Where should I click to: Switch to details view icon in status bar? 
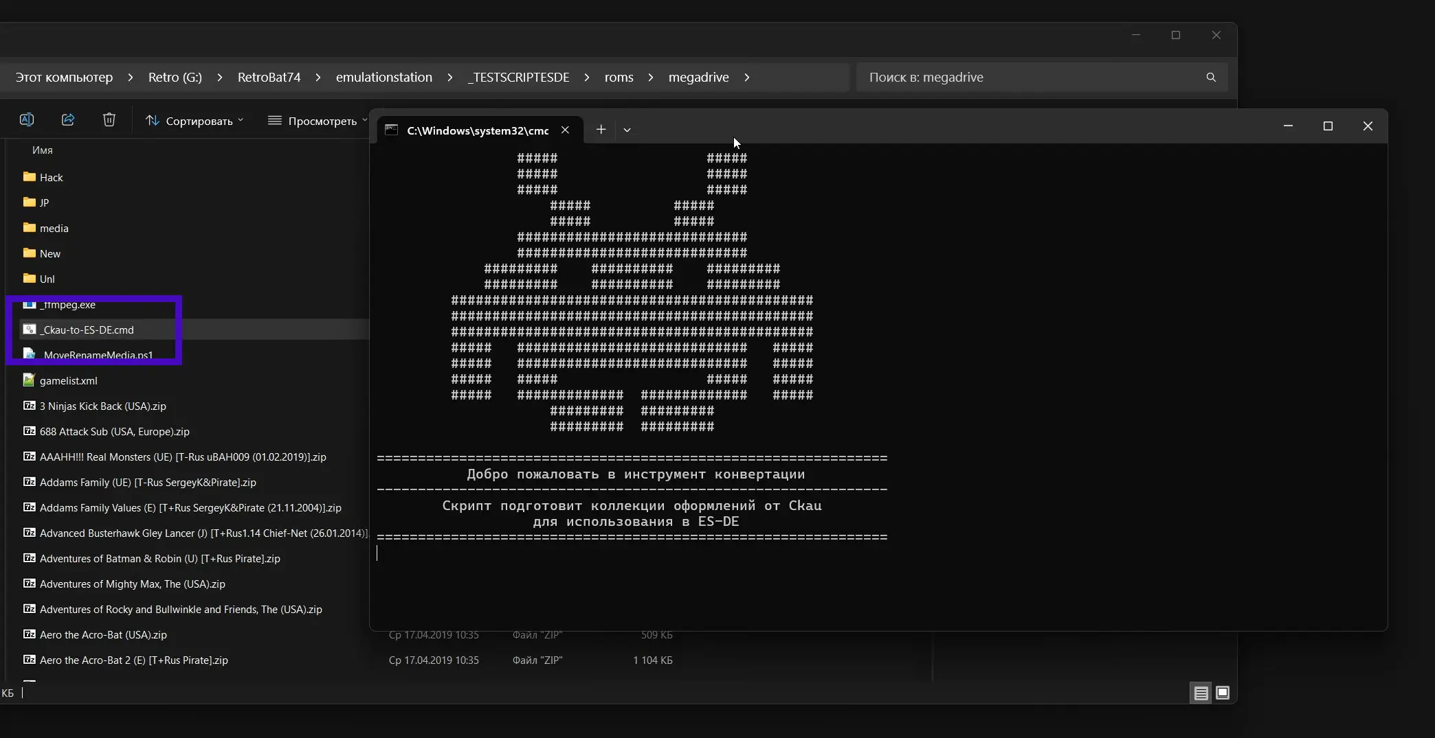(1201, 693)
